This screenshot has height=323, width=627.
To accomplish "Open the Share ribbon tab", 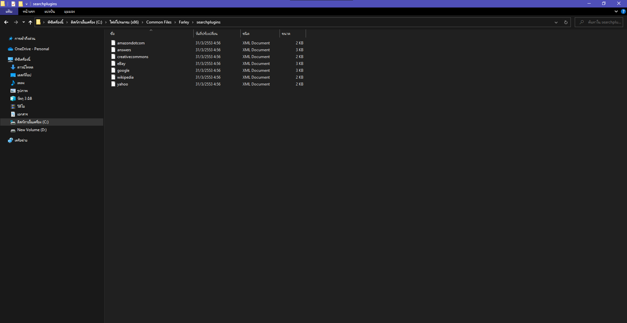I will (x=50, y=11).
